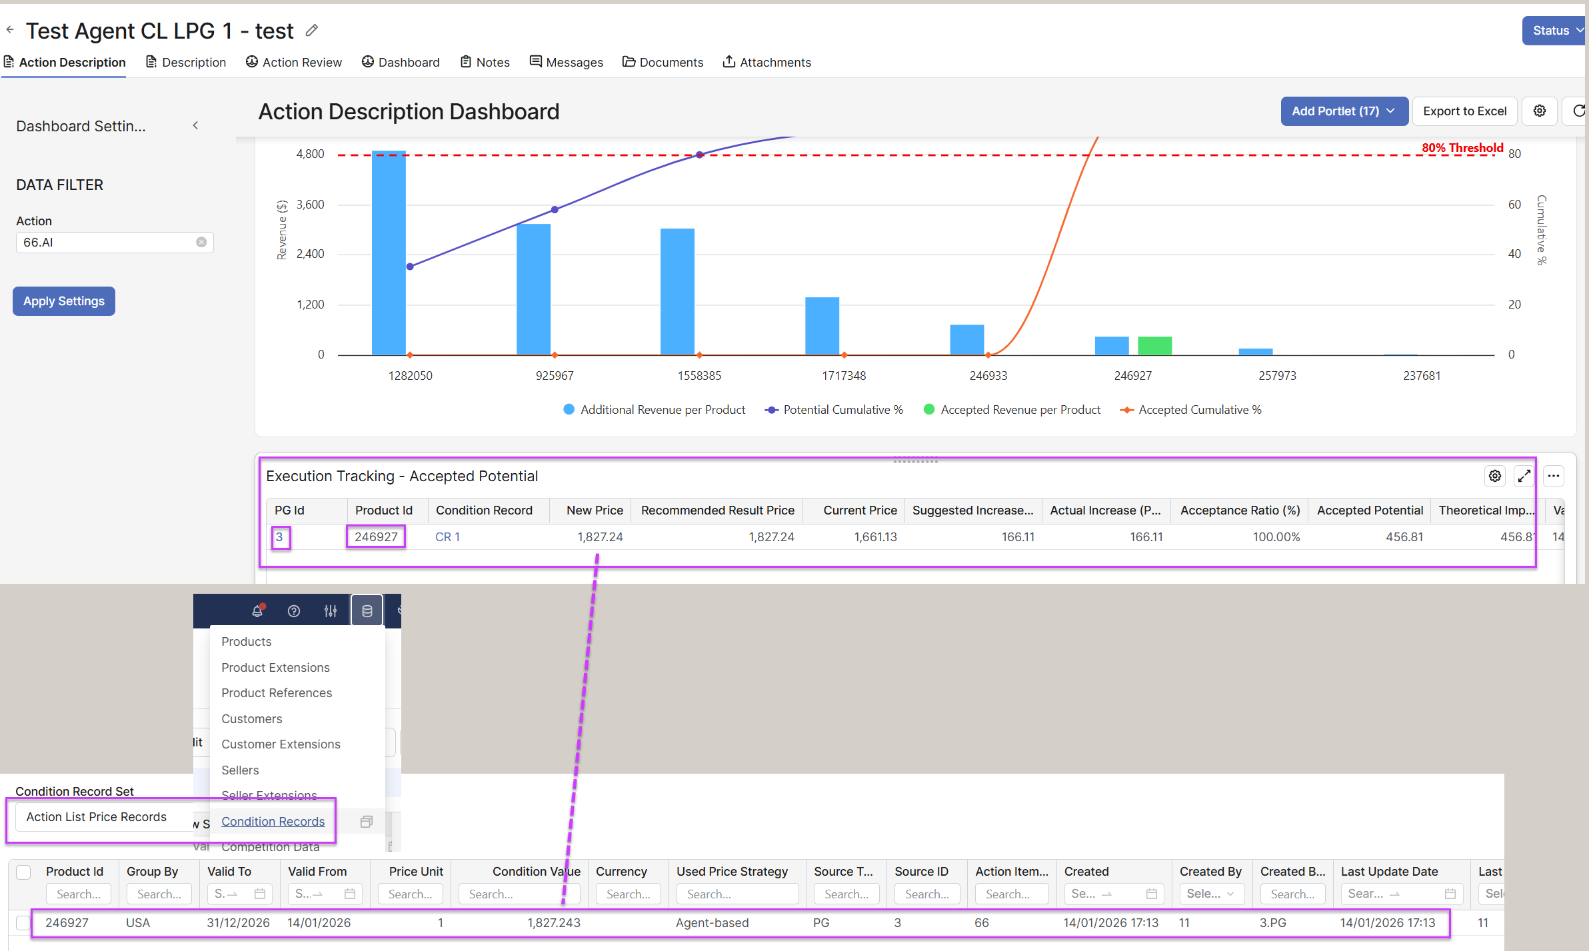1589x951 pixels.
Task: Click the back arrow beside title
Action: click(x=10, y=29)
